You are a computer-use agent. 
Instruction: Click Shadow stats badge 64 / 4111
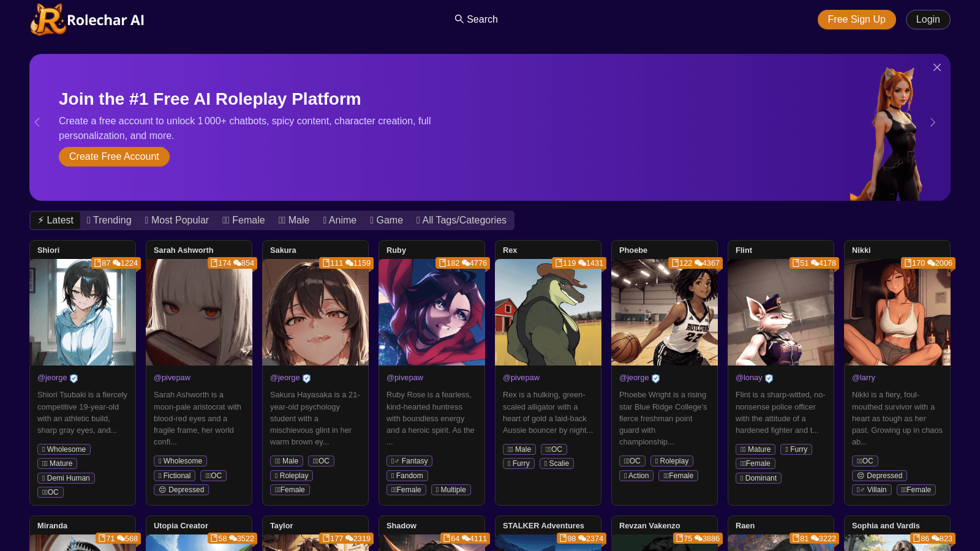pyautogui.click(x=466, y=539)
